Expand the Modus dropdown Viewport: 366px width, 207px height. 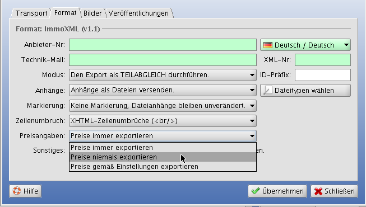163,75
